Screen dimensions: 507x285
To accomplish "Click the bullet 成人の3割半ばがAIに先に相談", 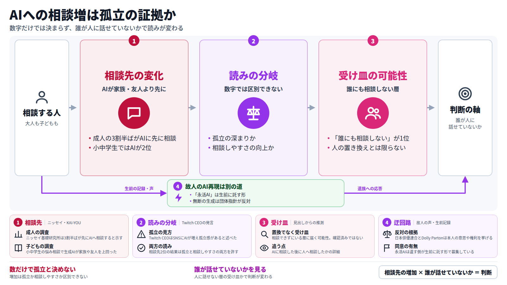I will 134,138.
